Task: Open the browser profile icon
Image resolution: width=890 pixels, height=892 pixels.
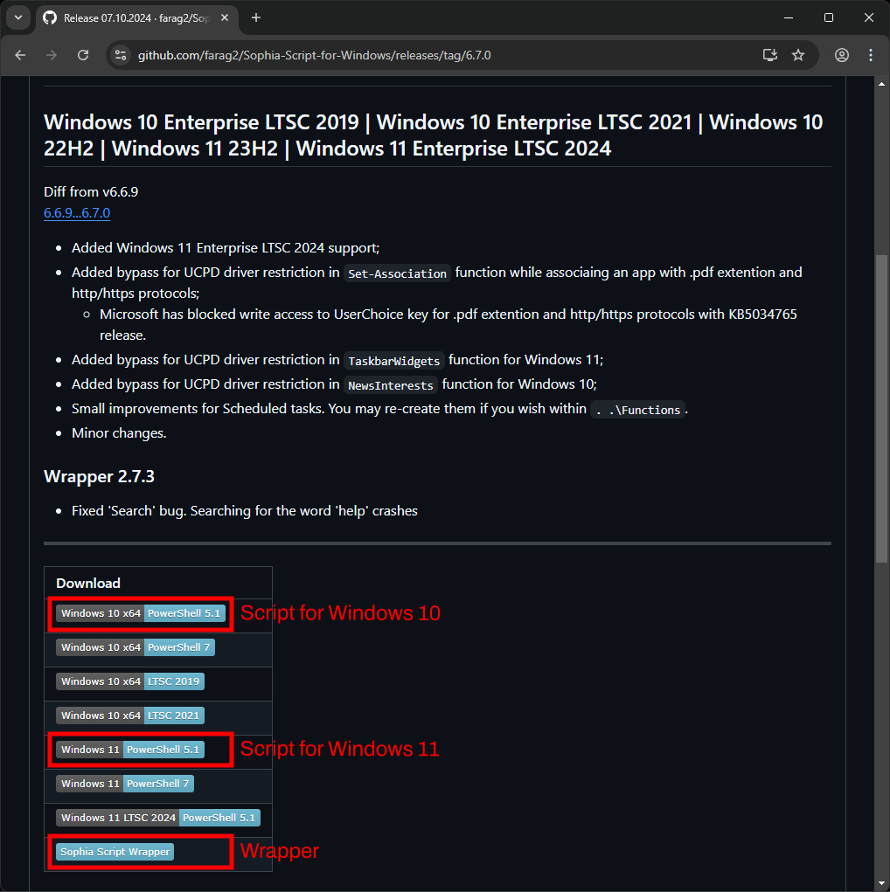Action: tap(842, 55)
